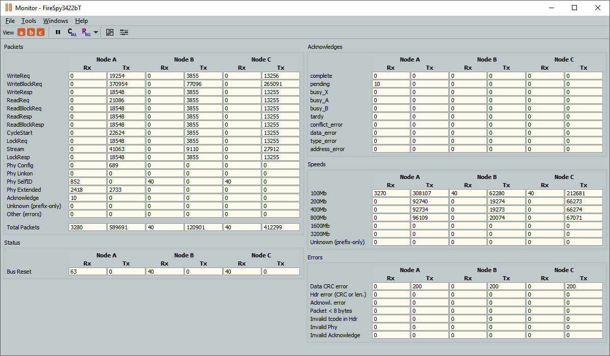This screenshot has width=610, height=356.
Task: Click Node C Tx Total Packets value 412299
Action: pyautogui.click(x=281, y=227)
